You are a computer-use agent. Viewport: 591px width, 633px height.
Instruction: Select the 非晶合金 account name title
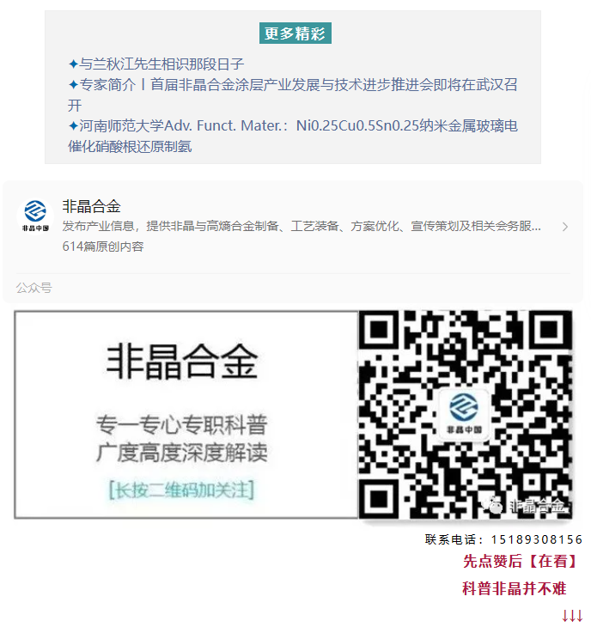92,206
